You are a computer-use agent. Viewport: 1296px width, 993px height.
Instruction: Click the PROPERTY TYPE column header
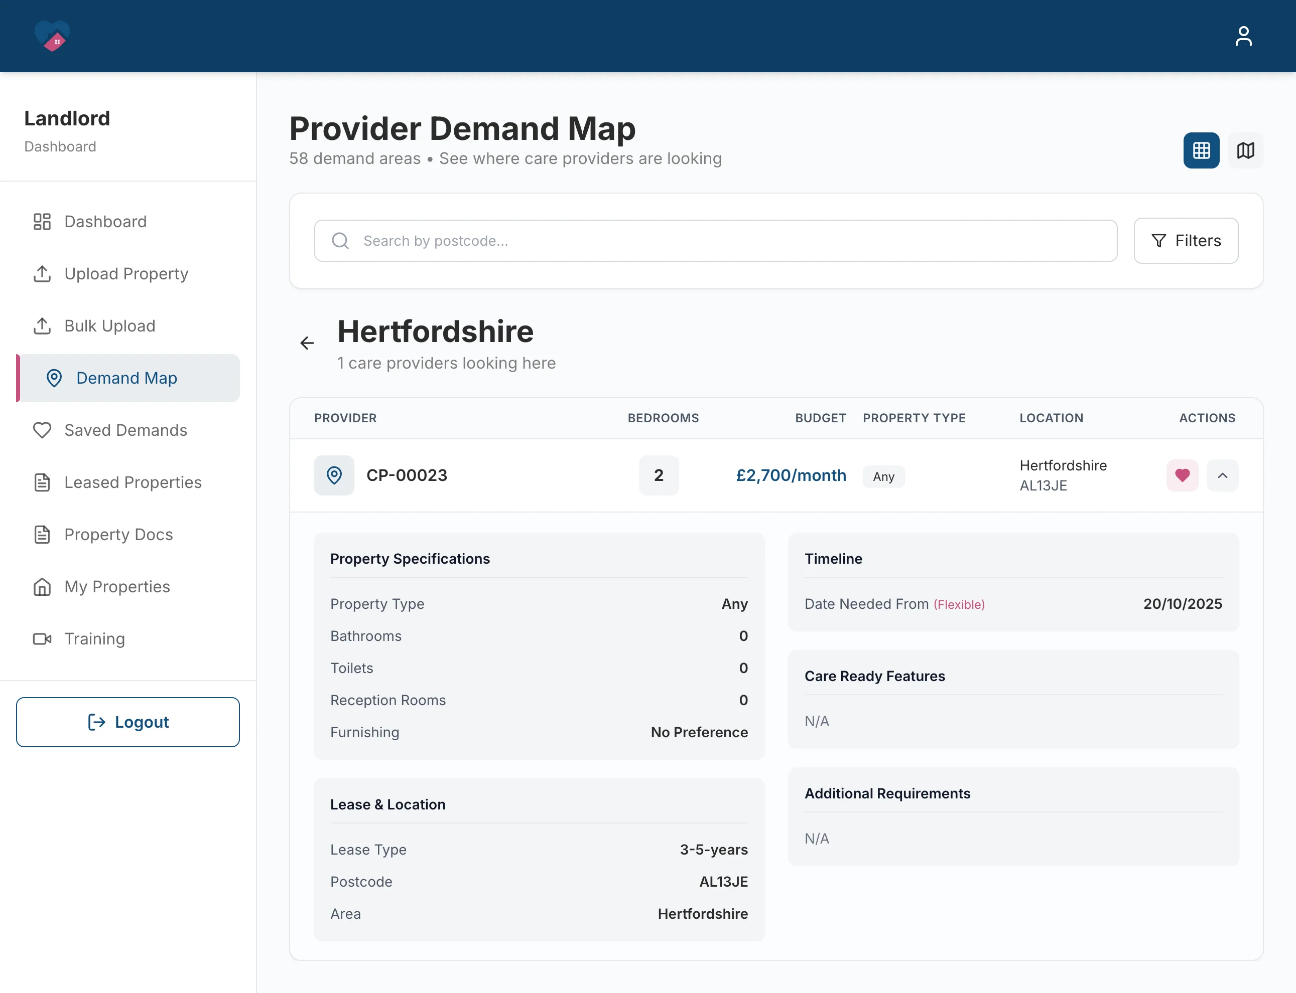(x=914, y=418)
